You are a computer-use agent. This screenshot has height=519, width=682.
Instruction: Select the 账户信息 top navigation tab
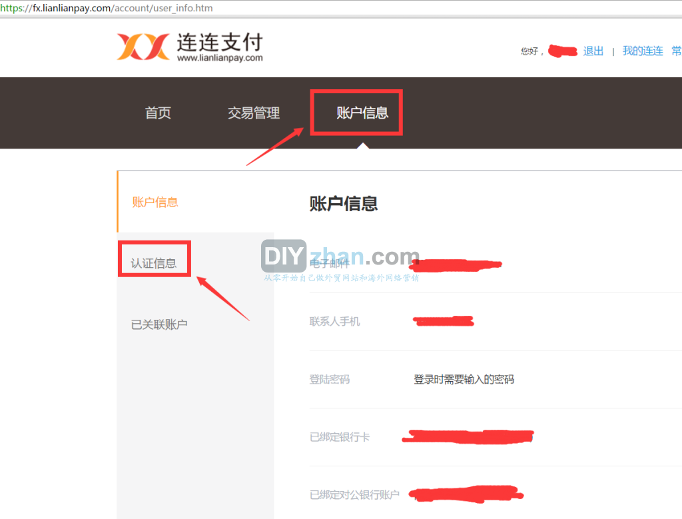coord(362,113)
